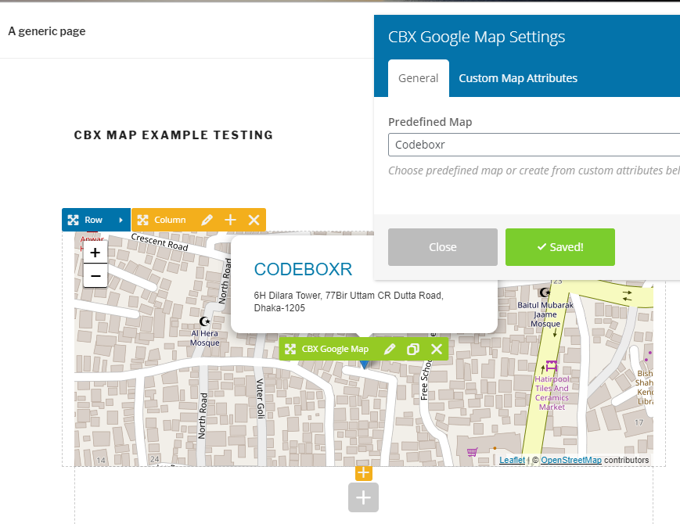Click the Crescent Road label on map

point(159,242)
